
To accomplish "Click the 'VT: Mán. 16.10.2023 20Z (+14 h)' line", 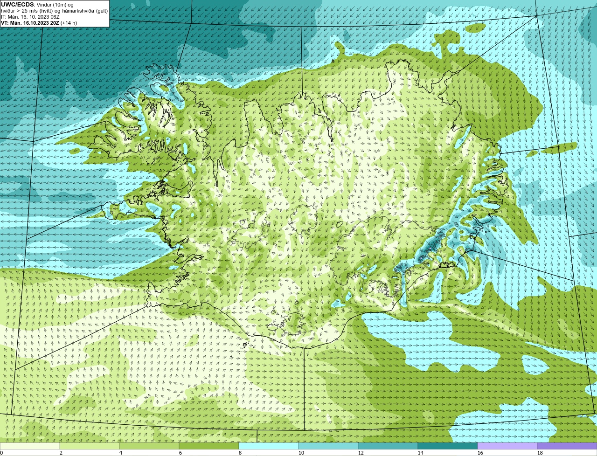I will pyautogui.click(x=39, y=23).
